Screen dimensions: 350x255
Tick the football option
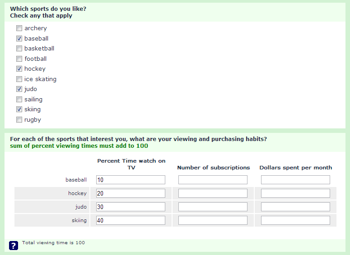click(x=19, y=59)
